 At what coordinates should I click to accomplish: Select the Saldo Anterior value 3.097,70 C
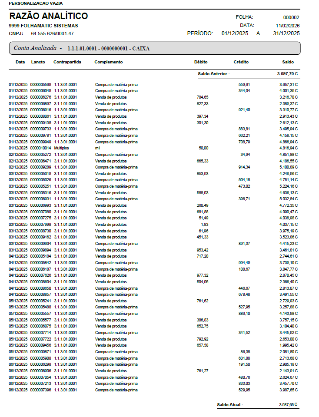287,74
